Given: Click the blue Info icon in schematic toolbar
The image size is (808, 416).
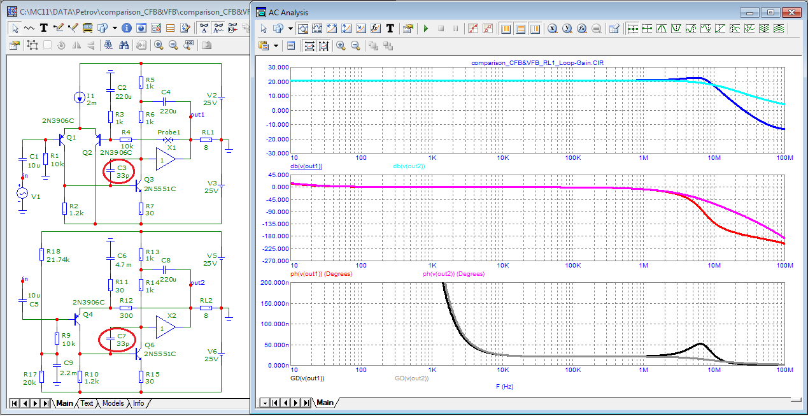Looking at the screenshot, I should (x=127, y=28).
